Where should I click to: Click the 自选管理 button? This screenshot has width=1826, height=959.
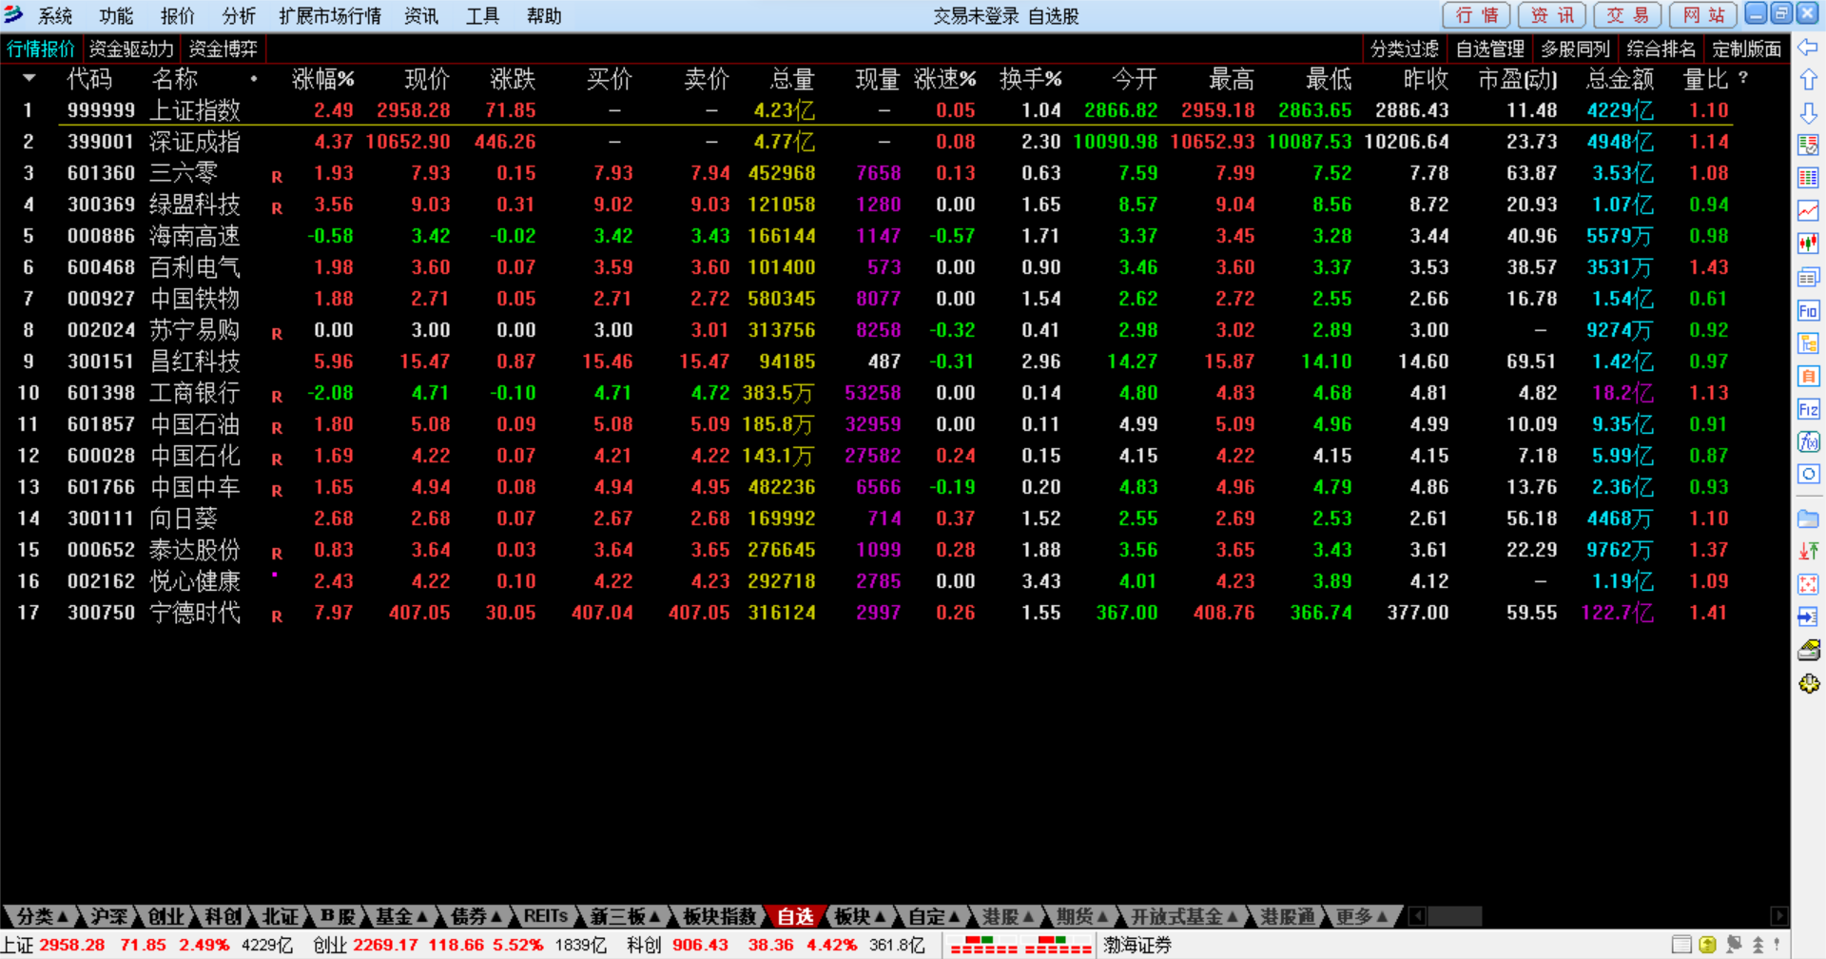tap(1489, 49)
